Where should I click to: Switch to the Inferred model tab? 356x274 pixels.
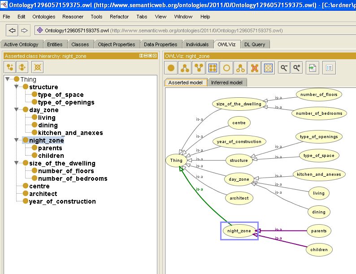click(x=227, y=83)
